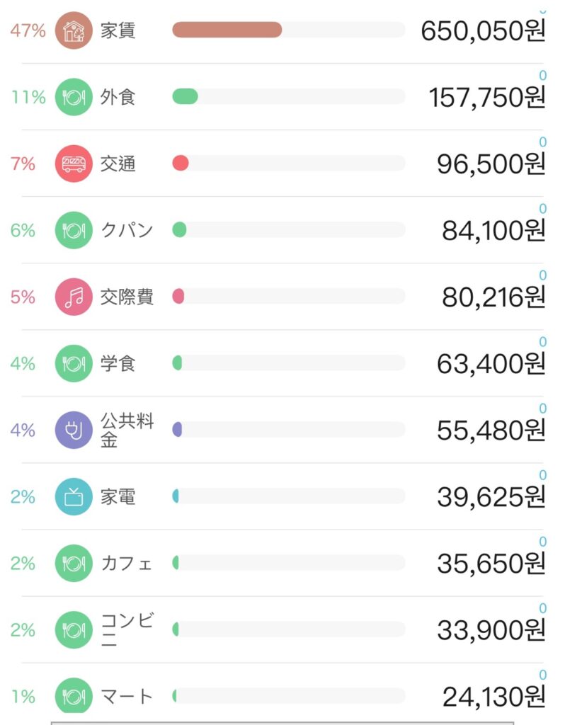Image resolution: width=565 pixels, height=725 pixels.
Task: Open the 650,050원 amount
Action: tap(483, 31)
